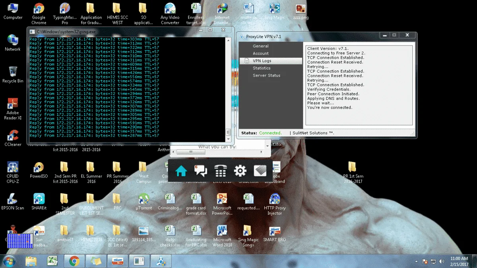
Task: Open Adobe Reader XI shortcut
Action: [13, 109]
